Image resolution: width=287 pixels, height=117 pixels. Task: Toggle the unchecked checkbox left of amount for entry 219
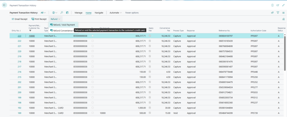coord(92,56)
